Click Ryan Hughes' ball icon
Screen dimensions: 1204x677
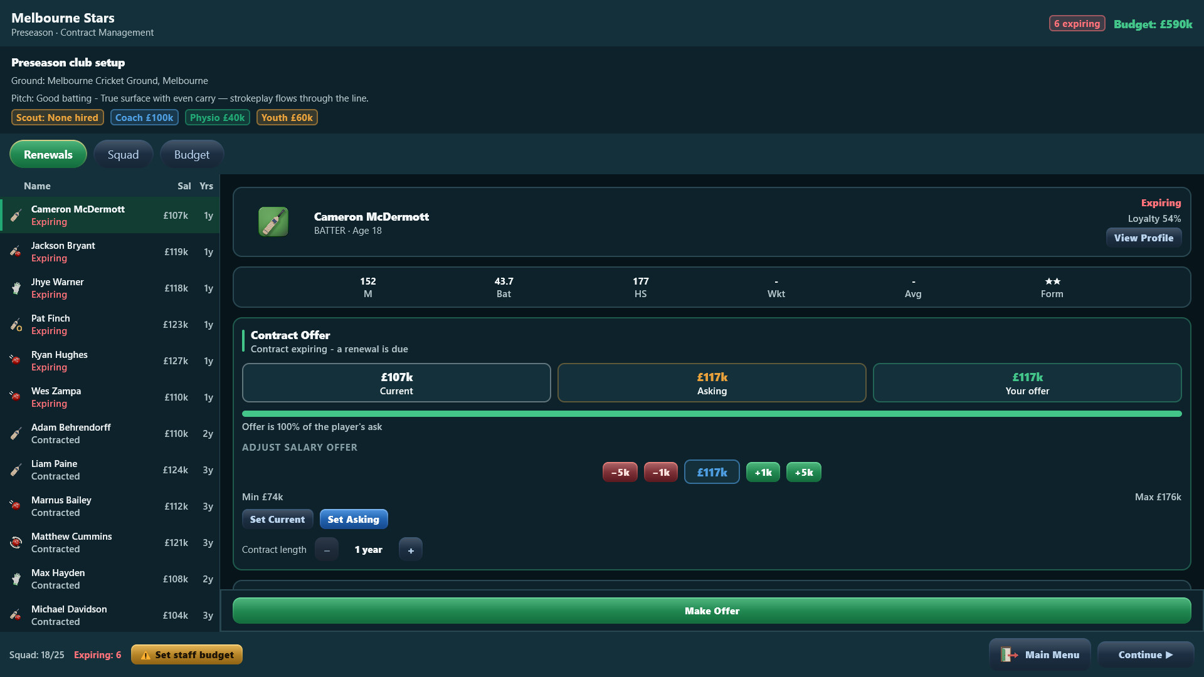click(16, 361)
